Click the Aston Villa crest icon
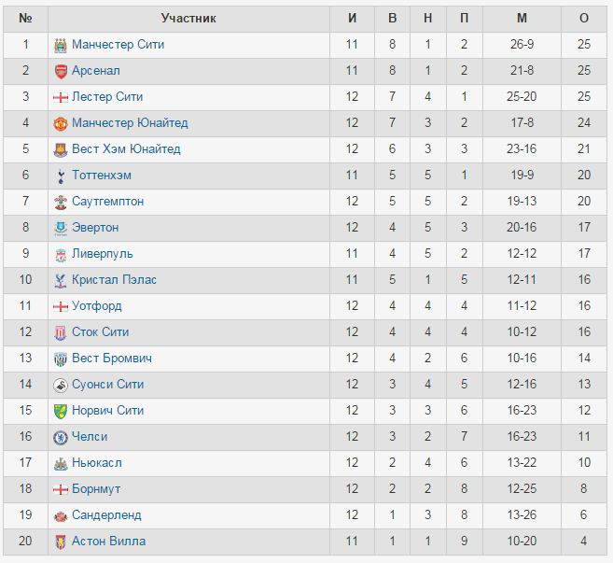The image size is (613, 563). pos(61,542)
